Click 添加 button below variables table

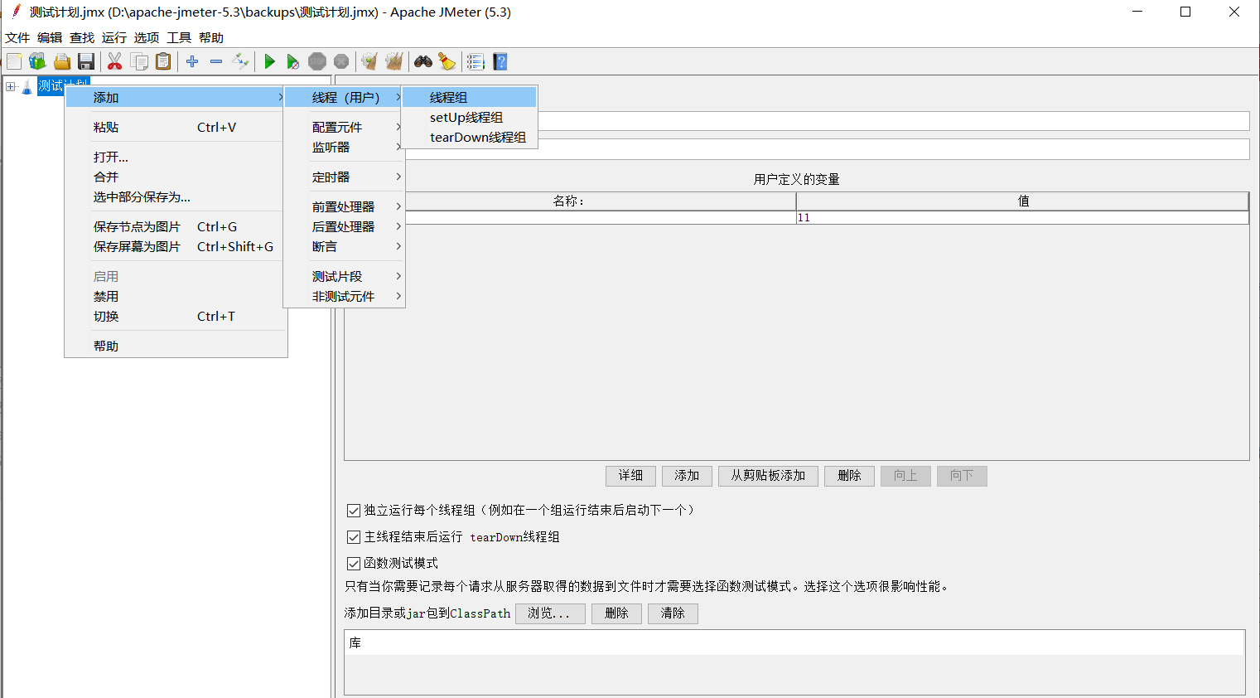pos(688,476)
